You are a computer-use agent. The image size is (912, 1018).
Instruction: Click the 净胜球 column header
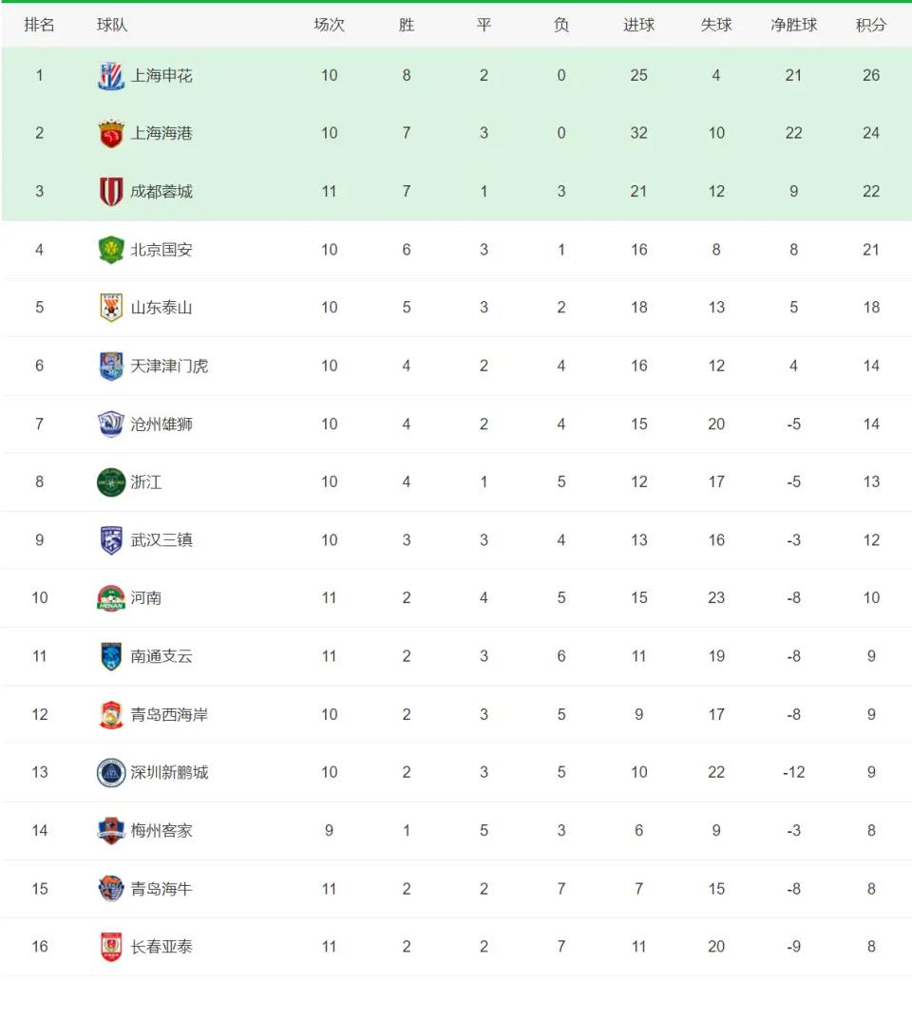click(x=794, y=26)
